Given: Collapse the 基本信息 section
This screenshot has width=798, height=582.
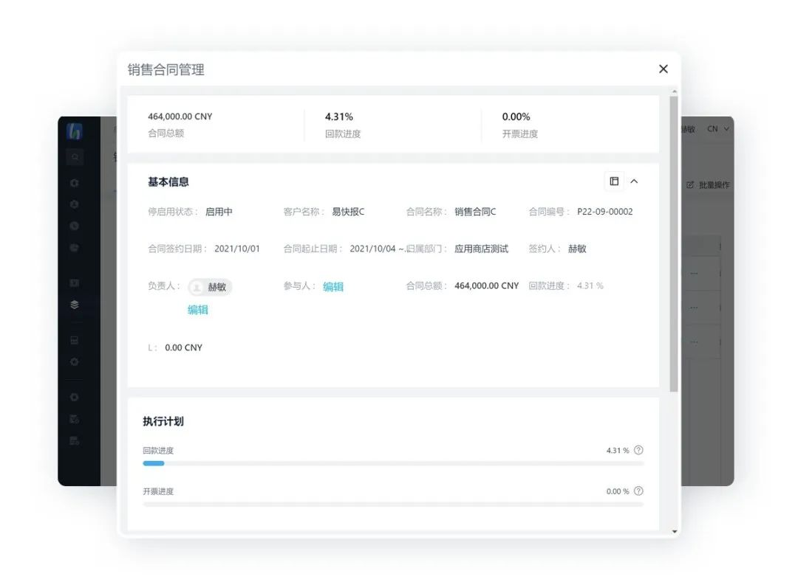Looking at the screenshot, I should tap(634, 181).
